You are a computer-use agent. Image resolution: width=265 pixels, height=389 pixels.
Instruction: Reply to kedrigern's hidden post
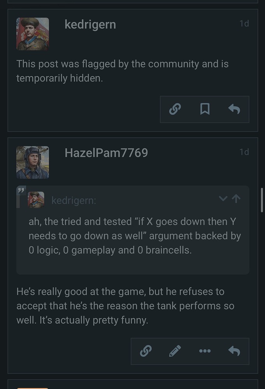click(x=234, y=109)
